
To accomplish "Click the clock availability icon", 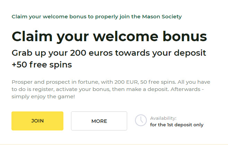I will [x=141, y=120].
